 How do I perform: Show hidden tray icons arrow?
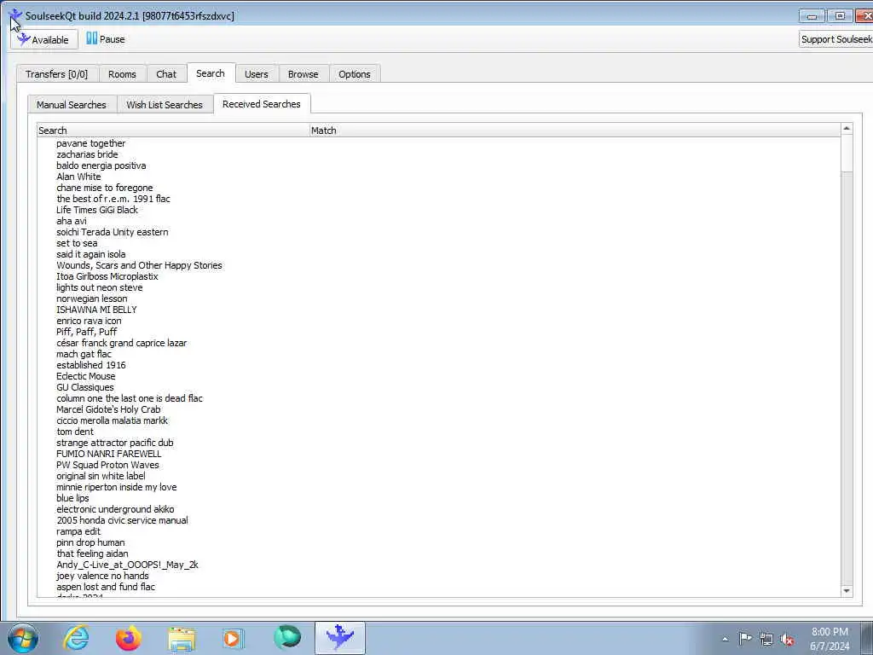pyautogui.click(x=725, y=639)
